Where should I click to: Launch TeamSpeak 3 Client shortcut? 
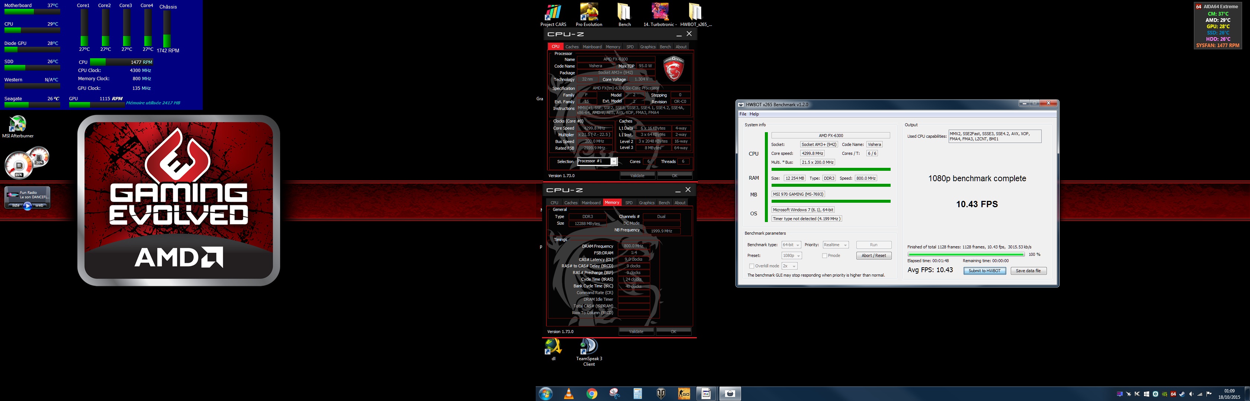tap(589, 352)
